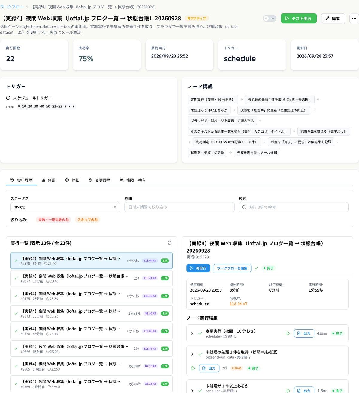Screen dimensions: 359x393
Task: Click 出力 button on 定期実行 node result
Action: [304, 333]
